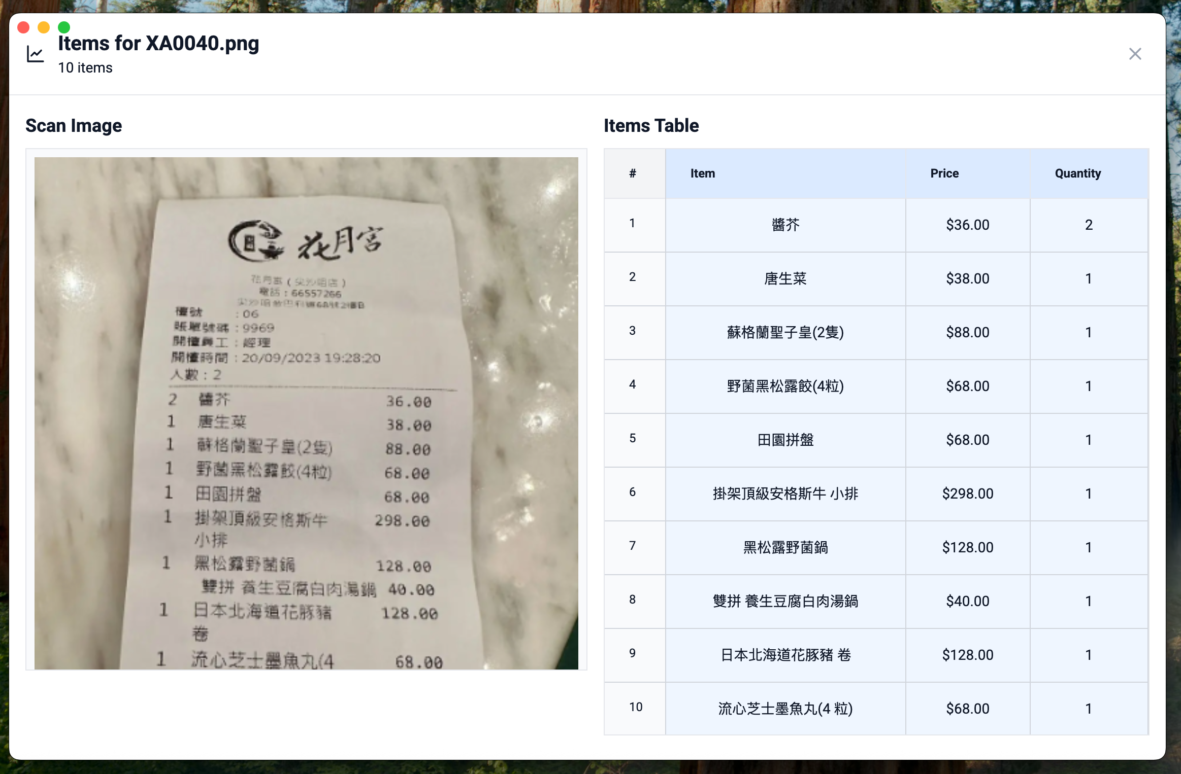Click the Price column header
Image resolution: width=1181 pixels, height=774 pixels.
pyautogui.click(x=944, y=173)
